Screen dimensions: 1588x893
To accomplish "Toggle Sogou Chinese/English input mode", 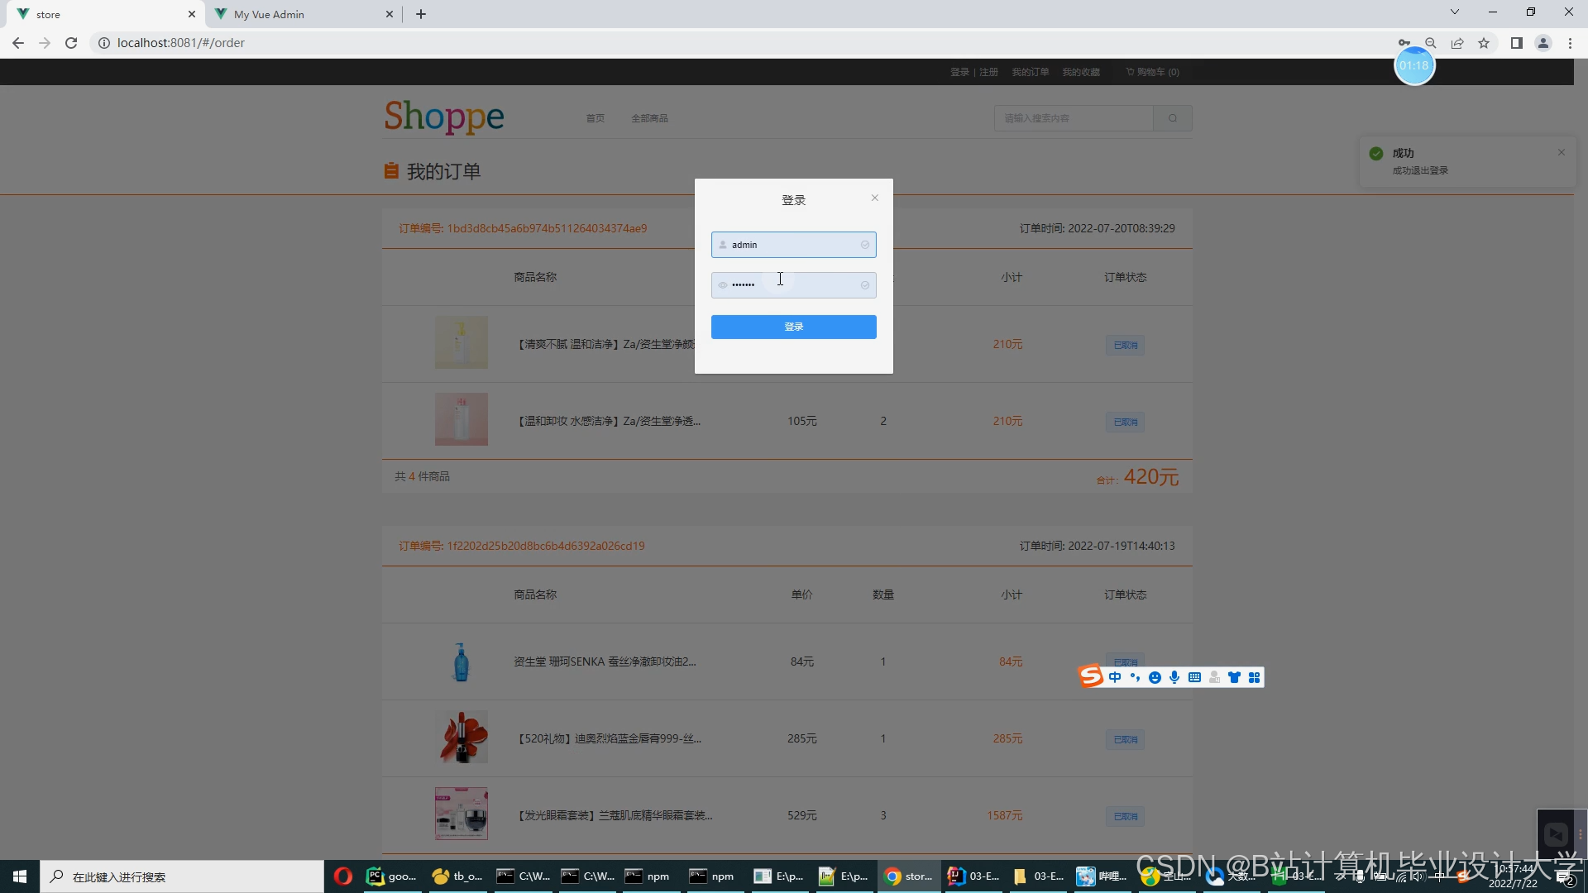I will pyautogui.click(x=1115, y=677).
